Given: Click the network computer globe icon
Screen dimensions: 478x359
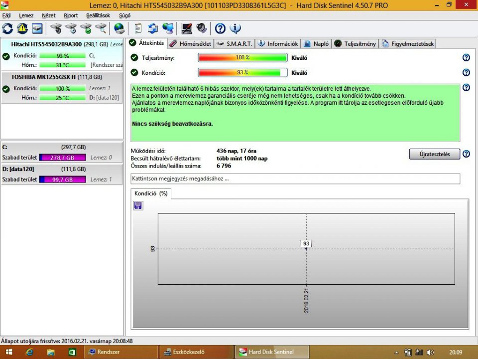Looking at the screenshot, I should coord(168,29).
